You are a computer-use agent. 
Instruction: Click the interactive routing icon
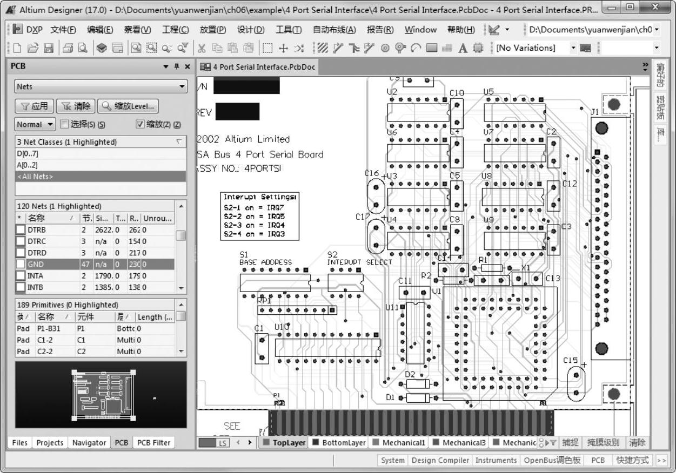pyautogui.click(x=338, y=48)
